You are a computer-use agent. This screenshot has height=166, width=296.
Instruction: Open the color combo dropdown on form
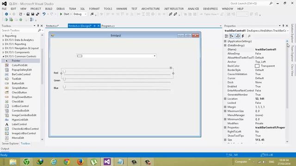[x=154, y=56]
